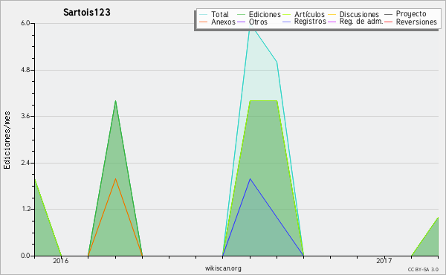
Task: Click the Artículos legend label
Action: point(309,14)
